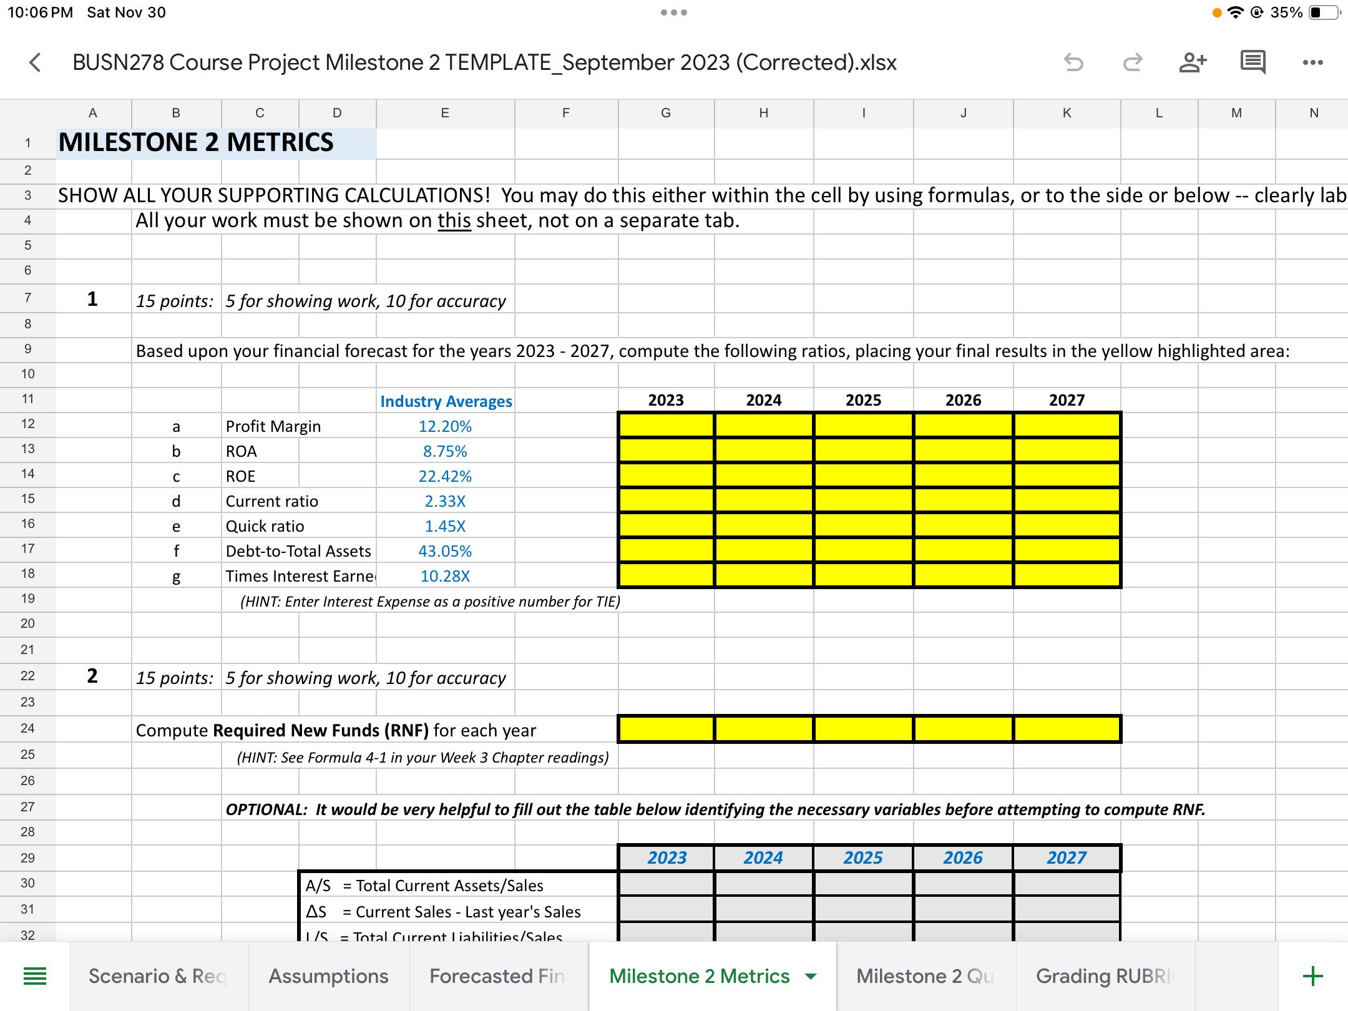This screenshot has width=1348, height=1011.
Task: Switch to the Assumptions tab
Action: click(x=328, y=976)
